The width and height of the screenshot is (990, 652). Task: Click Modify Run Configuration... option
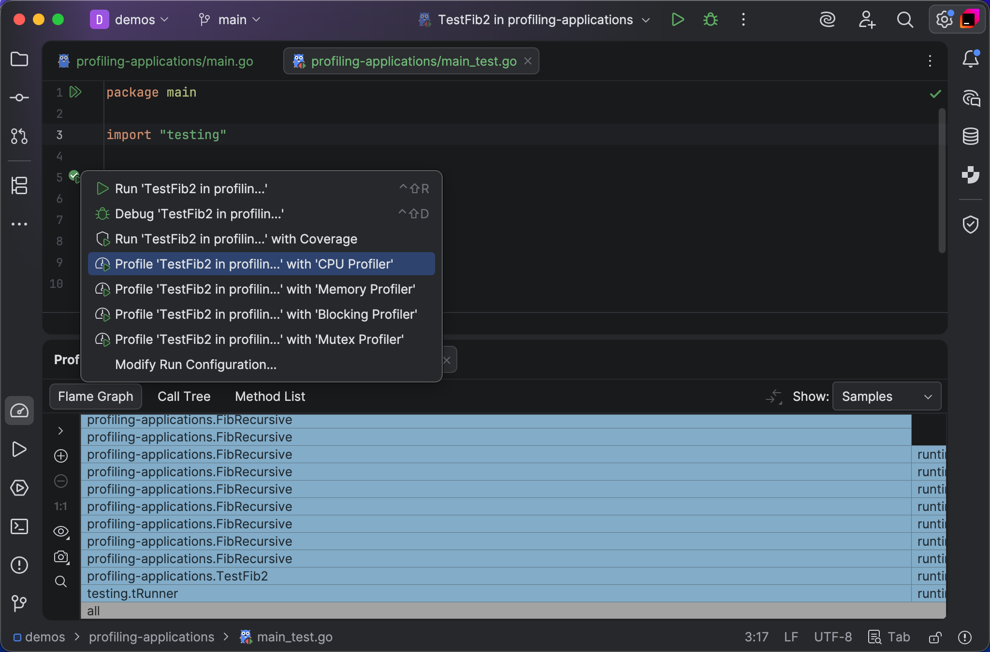[196, 365]
